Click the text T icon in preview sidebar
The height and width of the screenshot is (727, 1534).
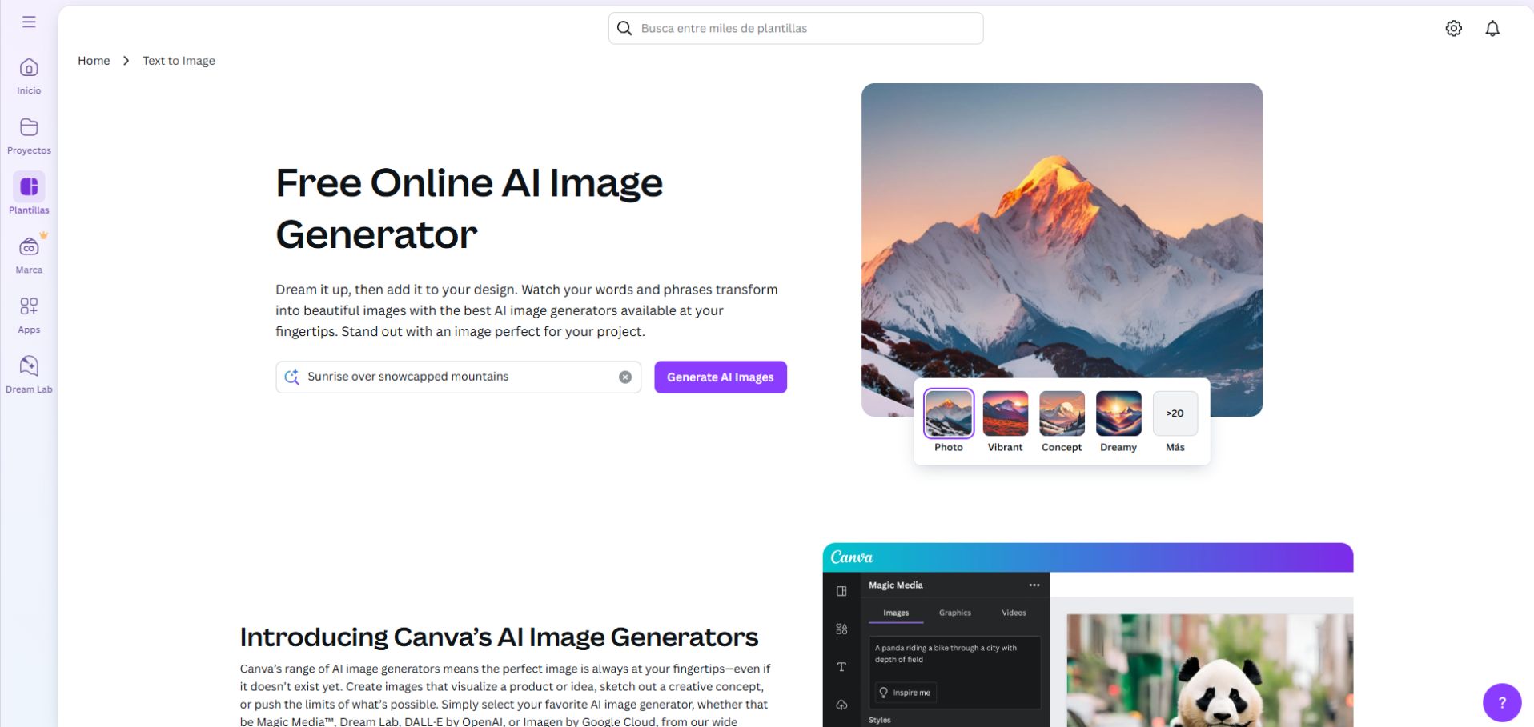point(841,667)
